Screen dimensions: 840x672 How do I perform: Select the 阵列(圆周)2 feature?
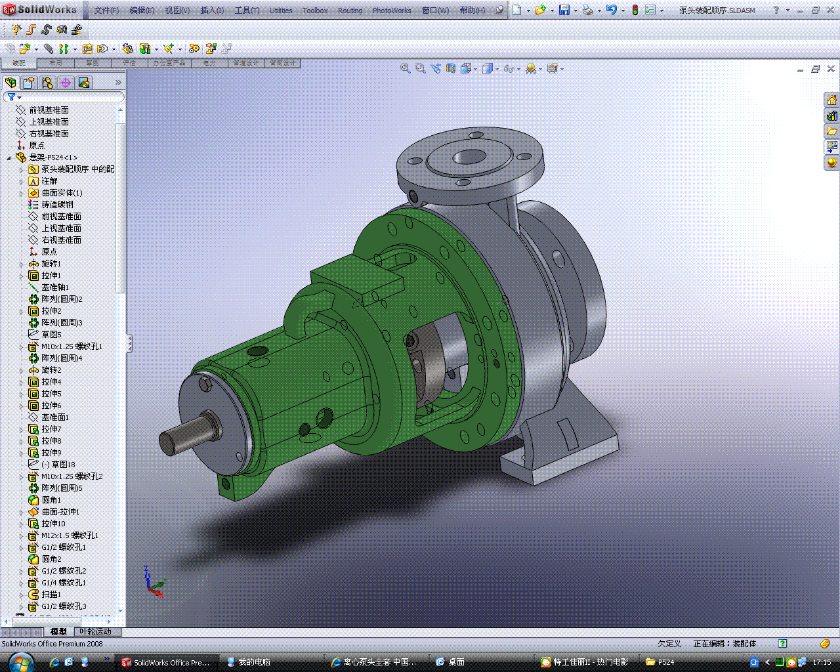pos(56,299)
